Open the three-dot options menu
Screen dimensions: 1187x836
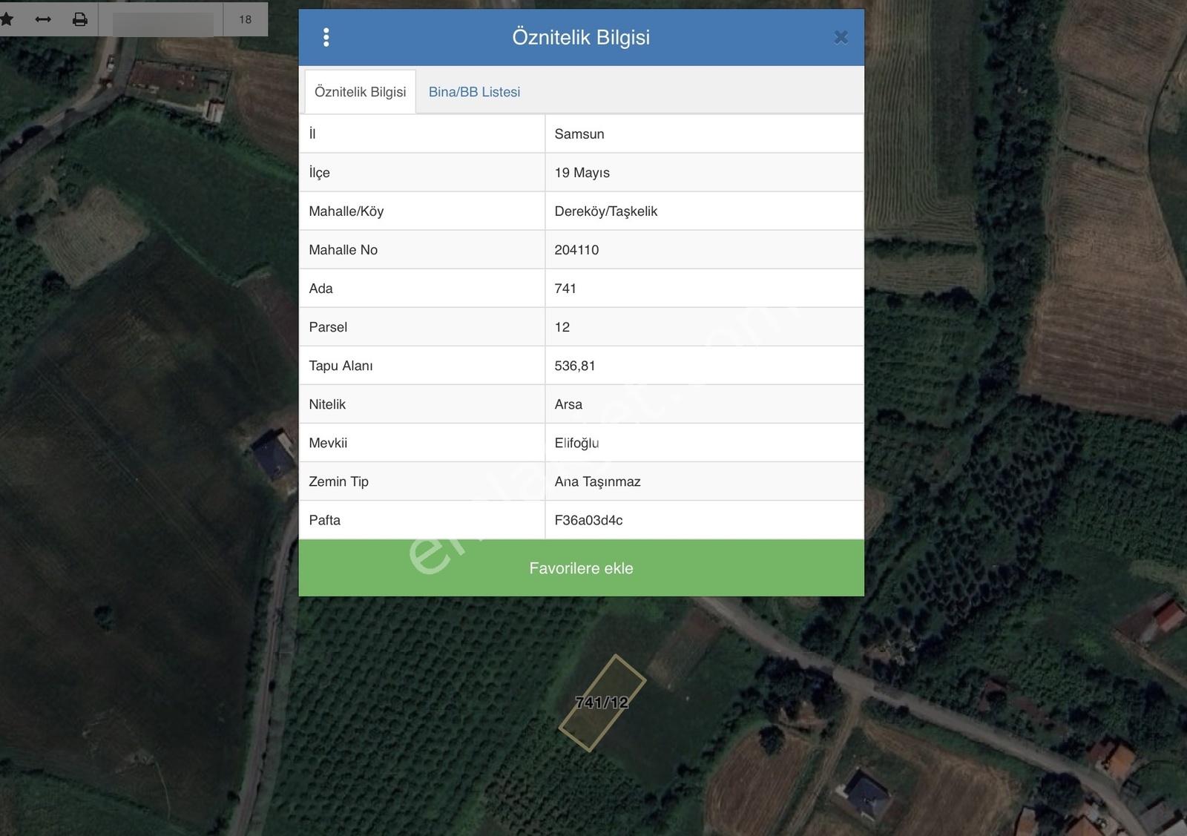[326, 37]
